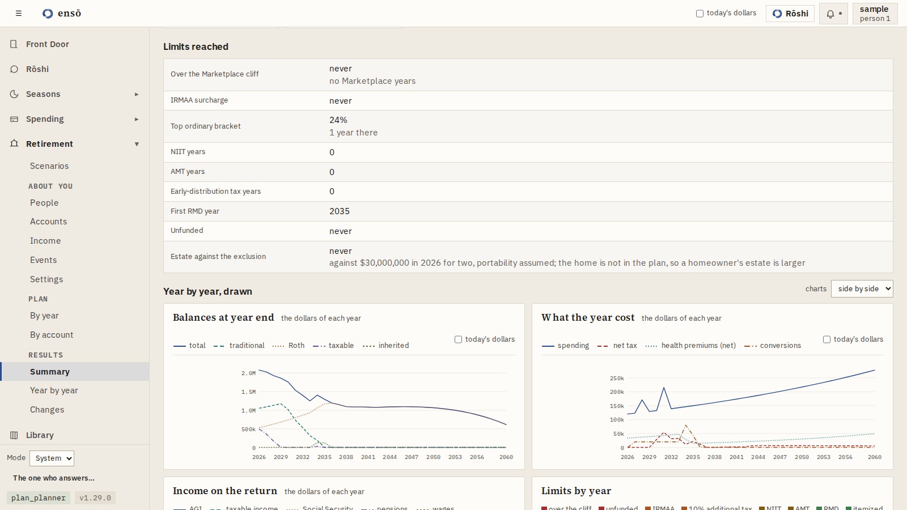Toggle today's dollars in top bar
This screenshot has width=907, height=510.
(x=700, y=13)
